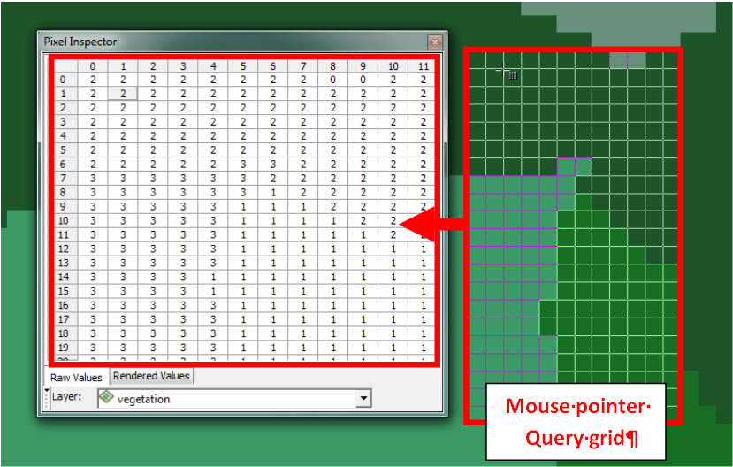Open the toolbar options arrow beside Layer label
This screenshot has height=467, width=733.
pos(46,390)
